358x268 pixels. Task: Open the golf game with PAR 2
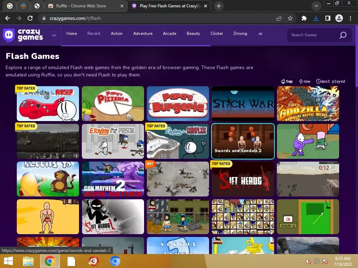click(308, 217)
